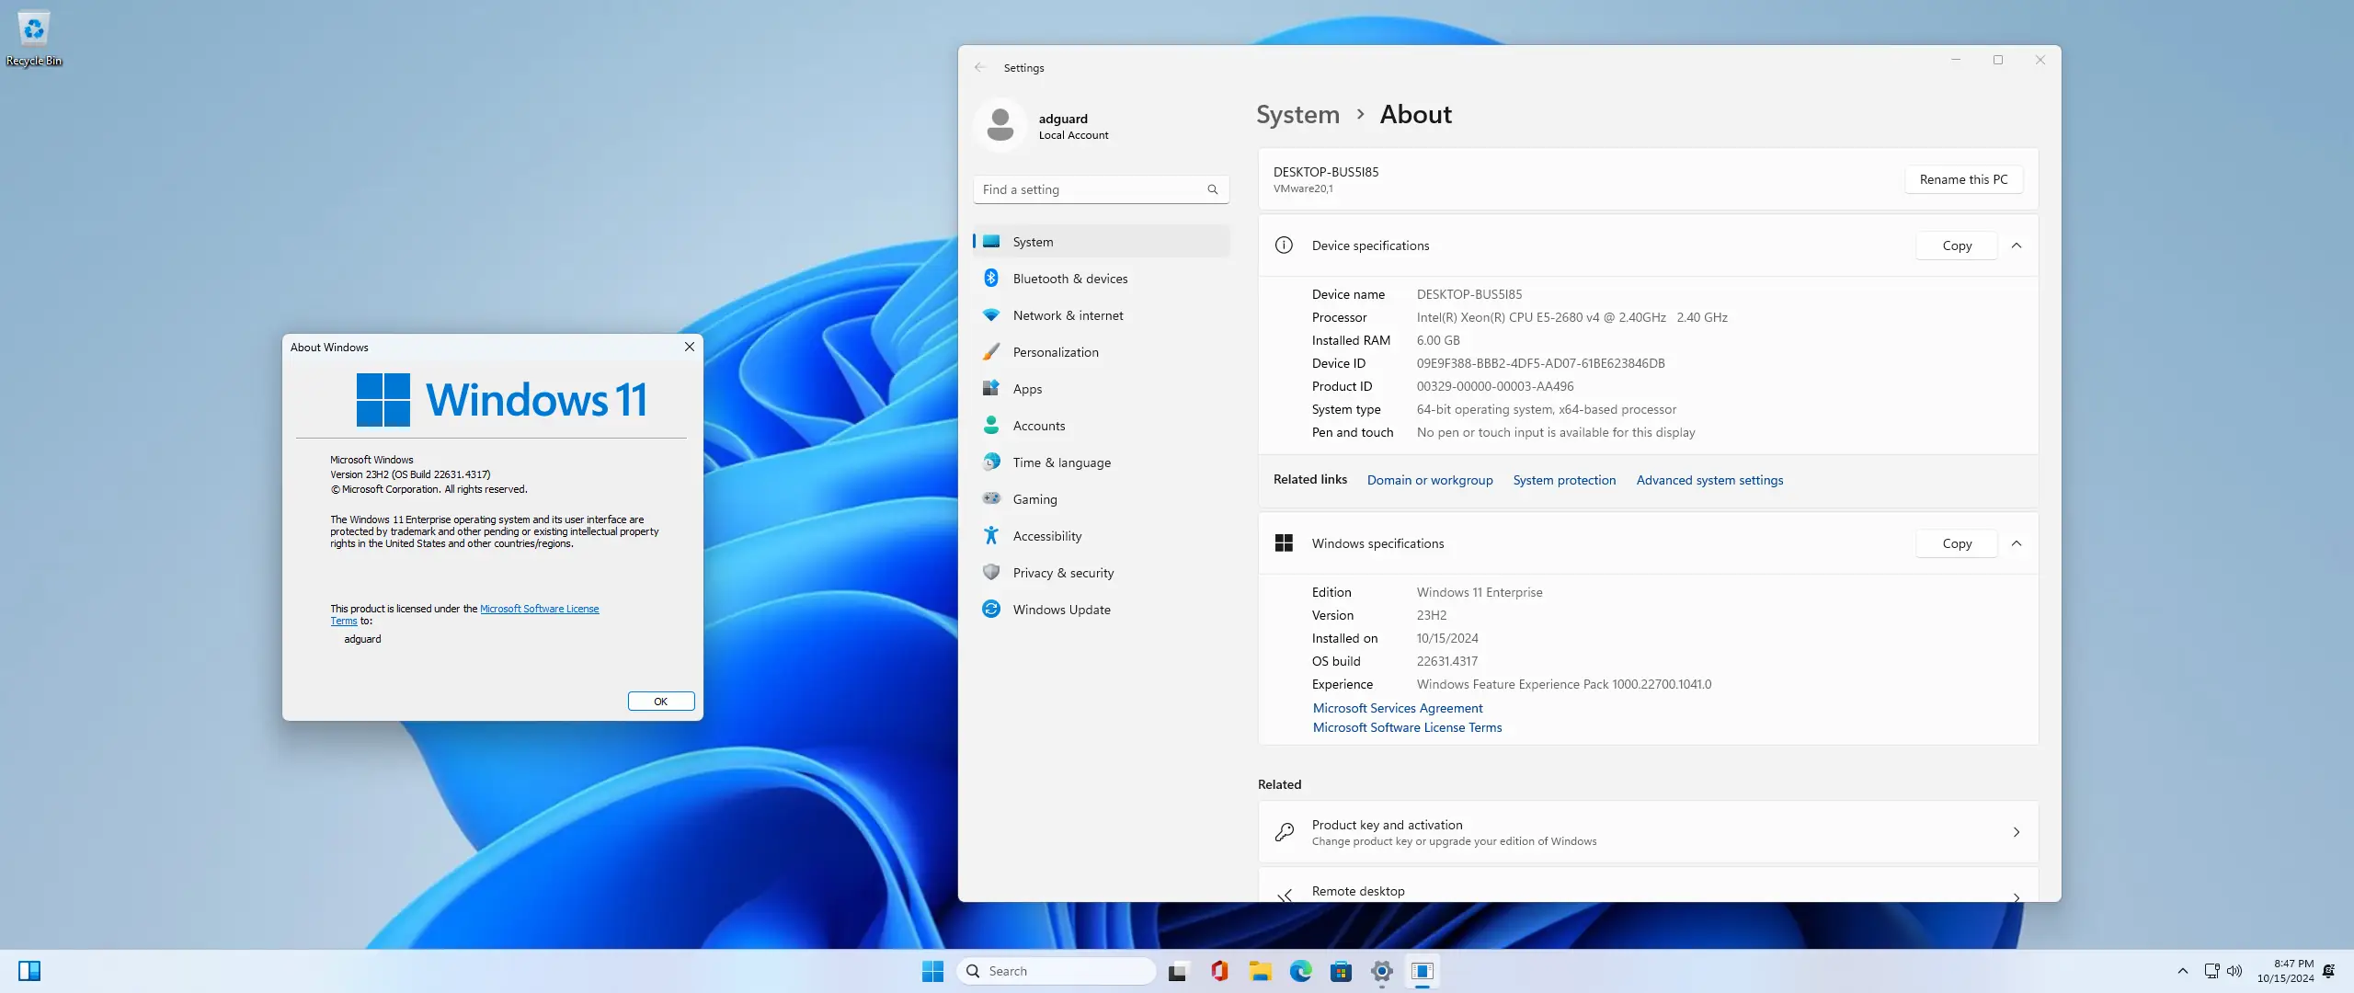Viewport: 2354px width, 993px height.
Task: Expand Product key and activation
Action: pyautogui.click(x=2016, y=832)
